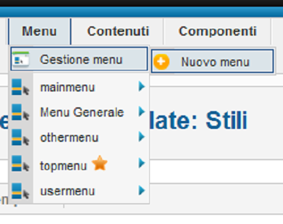The image size is (283, 224).
Task: Open the Contenuti menu
Action: [x=118, y=31]
